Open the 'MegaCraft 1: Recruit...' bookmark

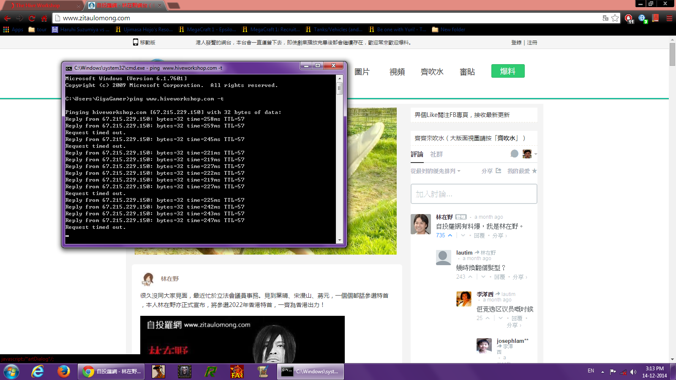pyautogui.click(x=271, y=30)
